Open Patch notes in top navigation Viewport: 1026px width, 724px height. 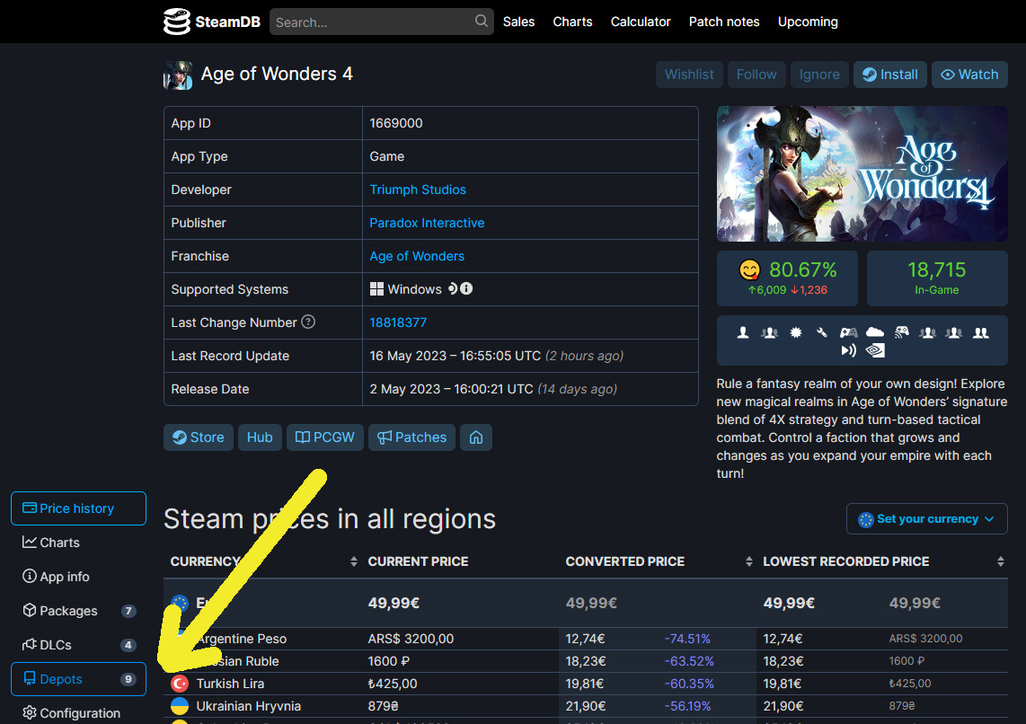click(x=724, y=22)
